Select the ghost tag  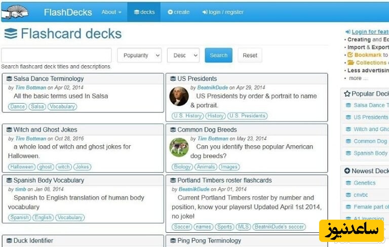(46, 167)
